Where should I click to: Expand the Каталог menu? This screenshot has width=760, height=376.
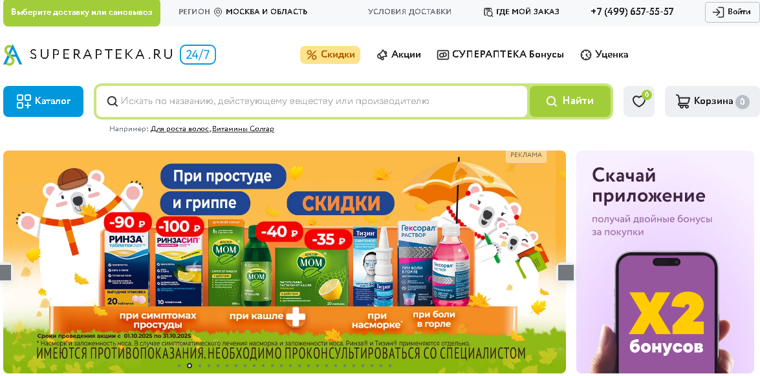tap(43, 101)
